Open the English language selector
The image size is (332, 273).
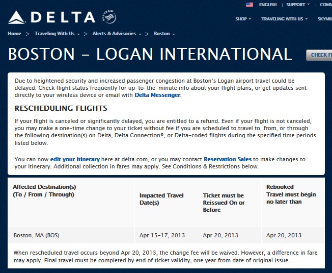(x=268, y=5)
